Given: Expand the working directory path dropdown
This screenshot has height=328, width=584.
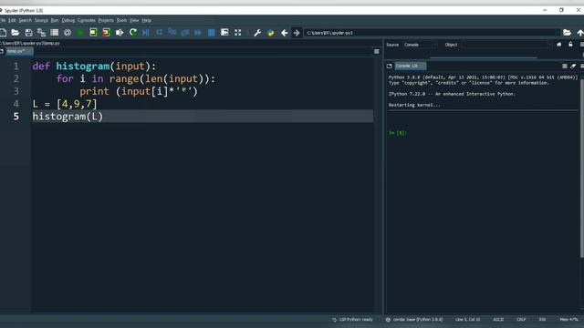Looking at the screenshot, I should point(558,33).
